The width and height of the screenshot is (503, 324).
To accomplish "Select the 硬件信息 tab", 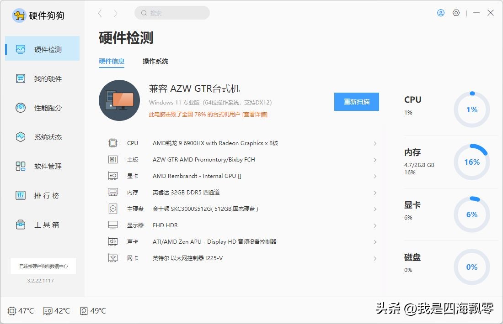I will coord(112,61).
